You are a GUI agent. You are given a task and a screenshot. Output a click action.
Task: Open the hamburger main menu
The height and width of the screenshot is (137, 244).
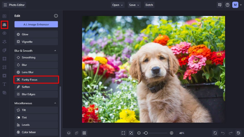point(5,5)
